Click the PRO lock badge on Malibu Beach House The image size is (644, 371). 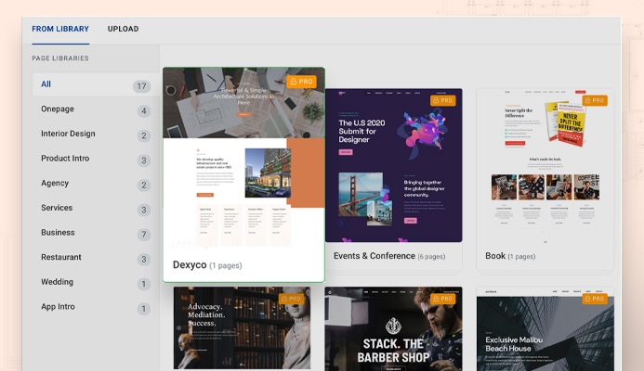pyautogui.click(x=595, y=299)
